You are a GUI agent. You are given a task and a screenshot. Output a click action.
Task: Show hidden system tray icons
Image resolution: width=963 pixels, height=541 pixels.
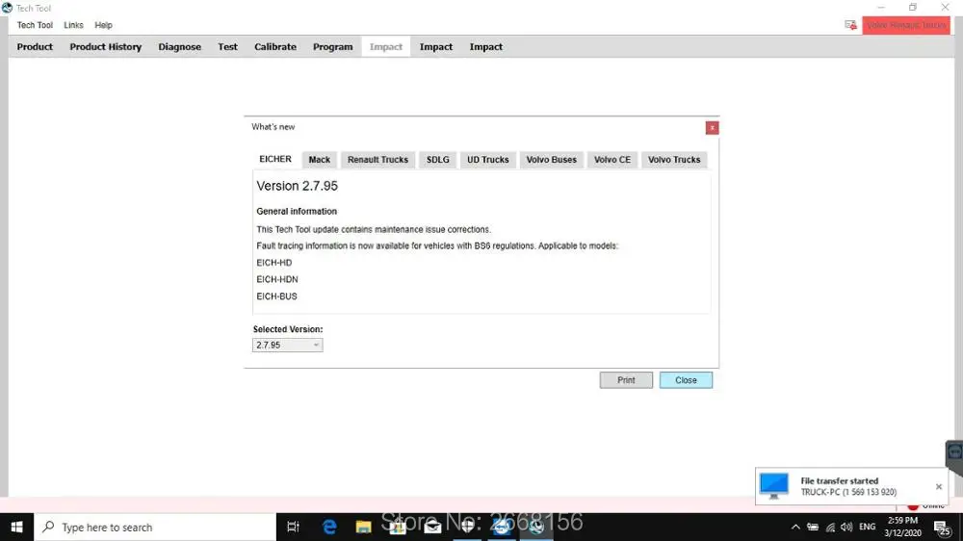pos(795,527)
